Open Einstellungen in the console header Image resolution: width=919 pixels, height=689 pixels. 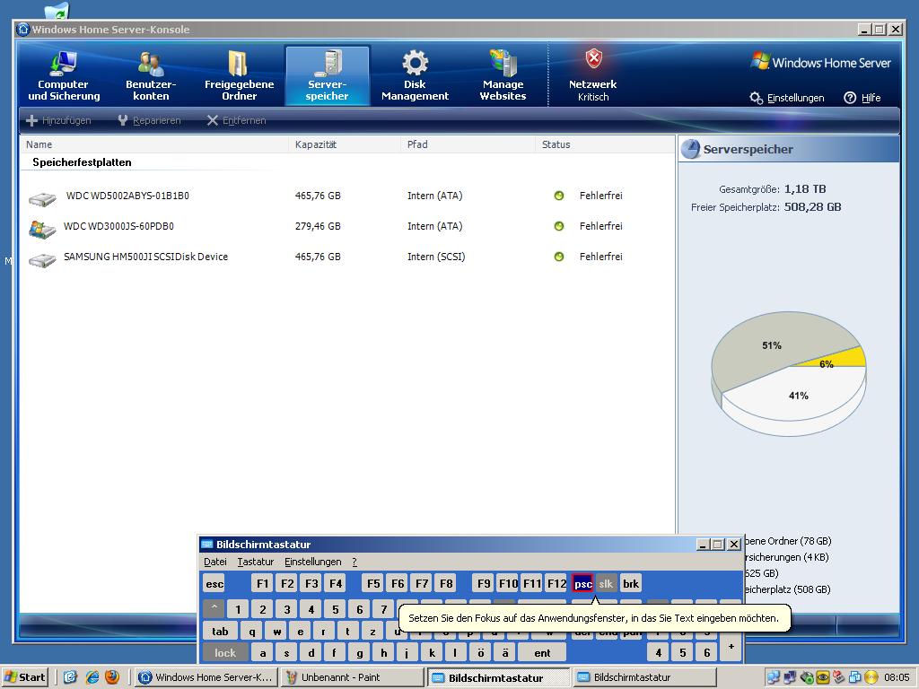[787, 98]
